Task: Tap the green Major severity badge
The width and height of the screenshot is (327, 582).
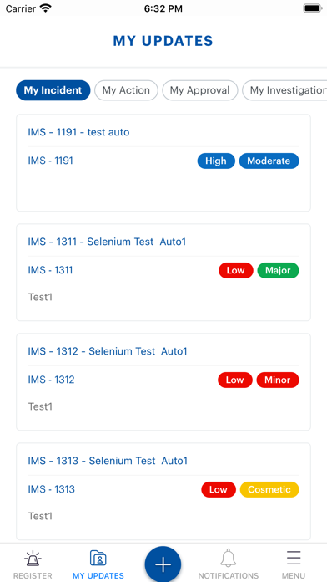Action: tap(278, 270)
